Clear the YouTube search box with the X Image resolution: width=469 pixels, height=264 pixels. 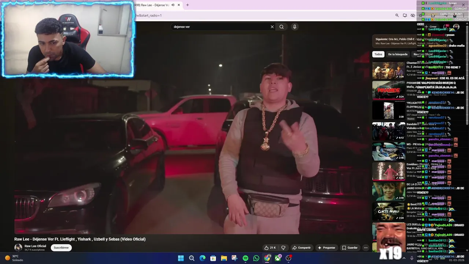[x=272, y=27]
